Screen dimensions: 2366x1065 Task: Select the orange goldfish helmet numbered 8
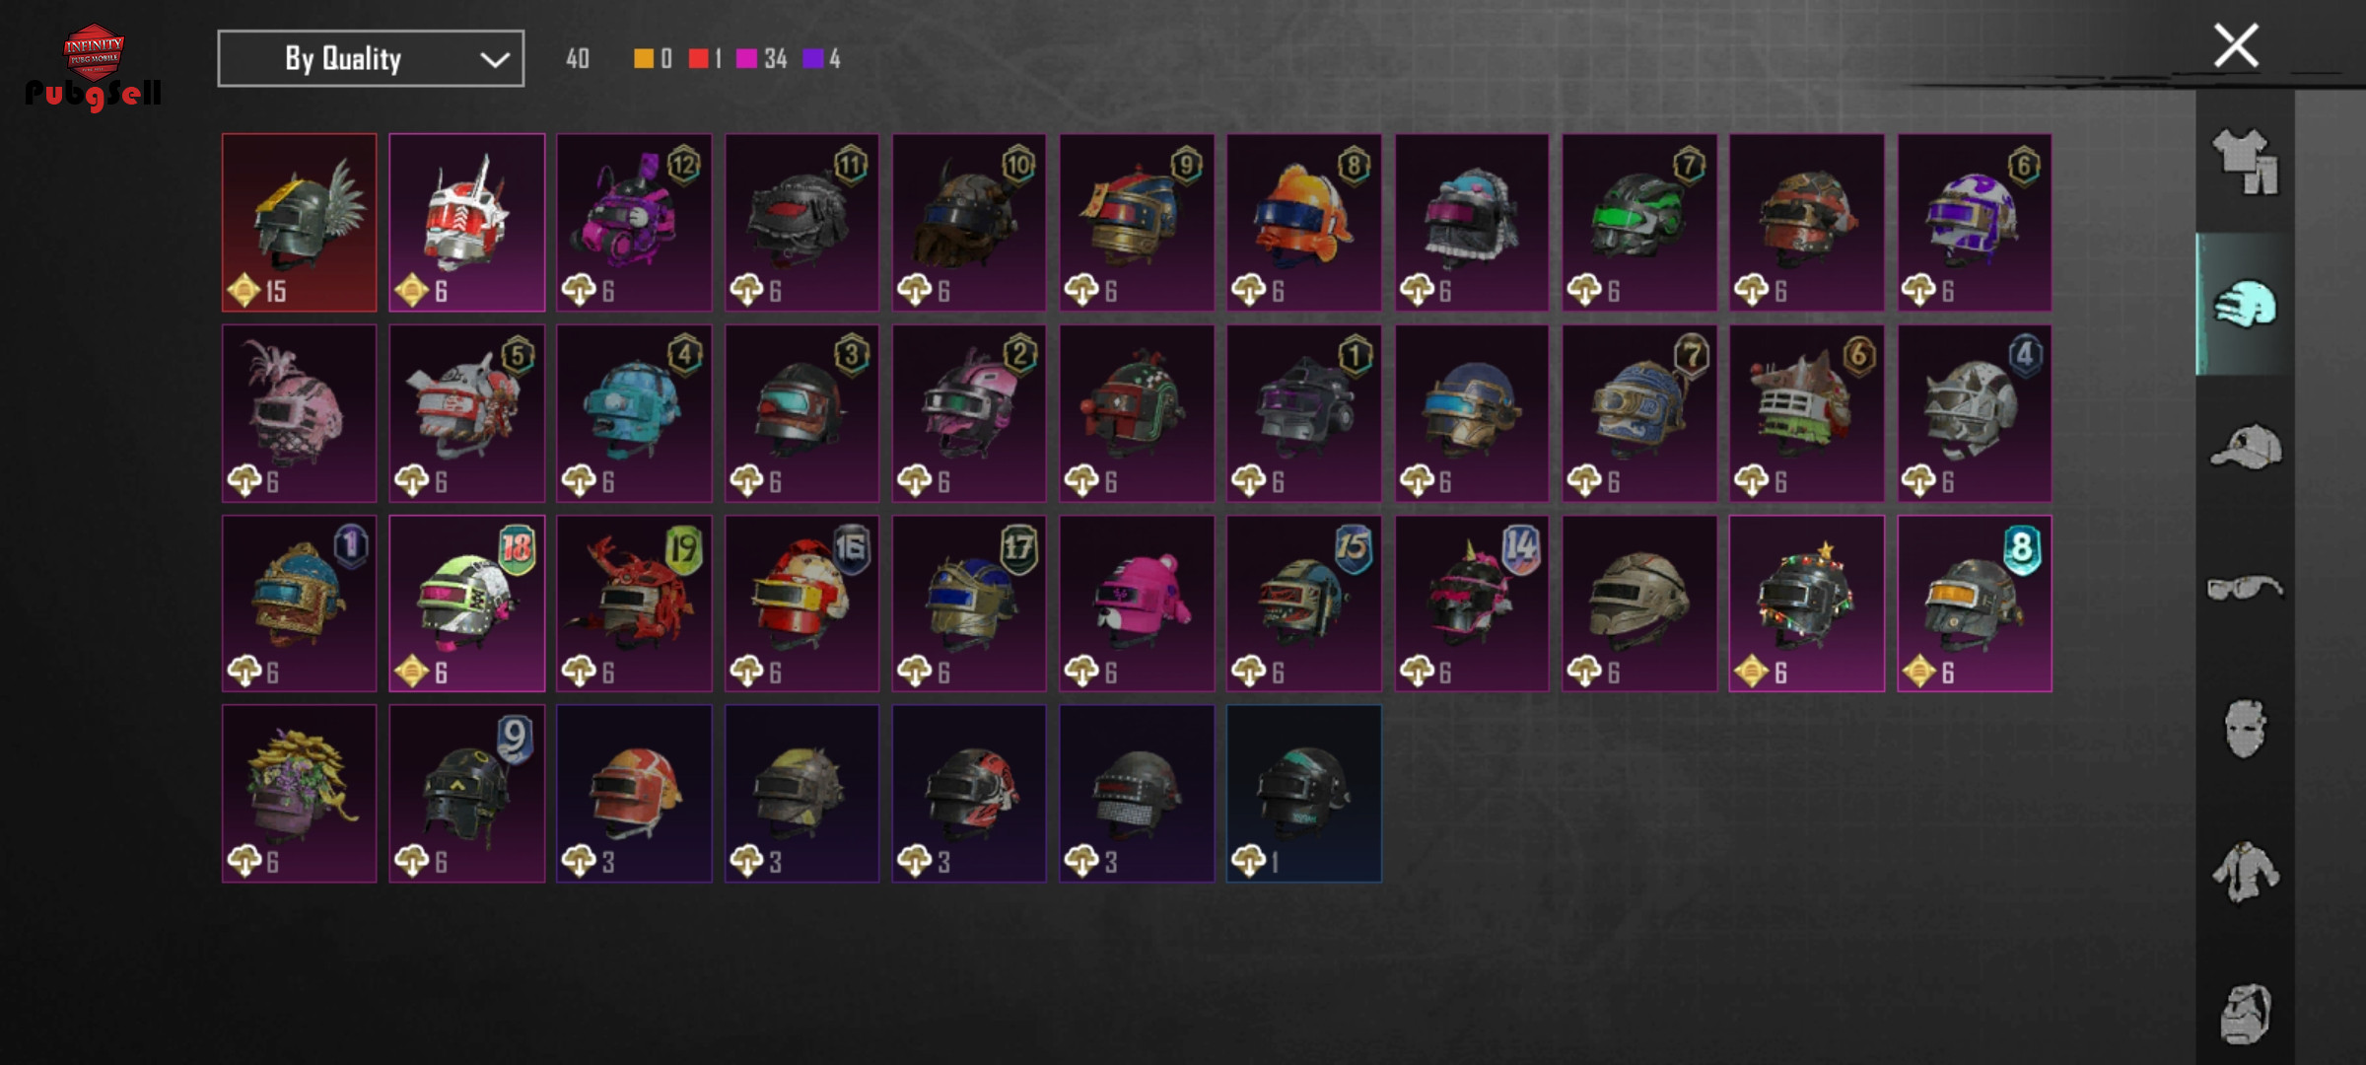click(1304, 223)
